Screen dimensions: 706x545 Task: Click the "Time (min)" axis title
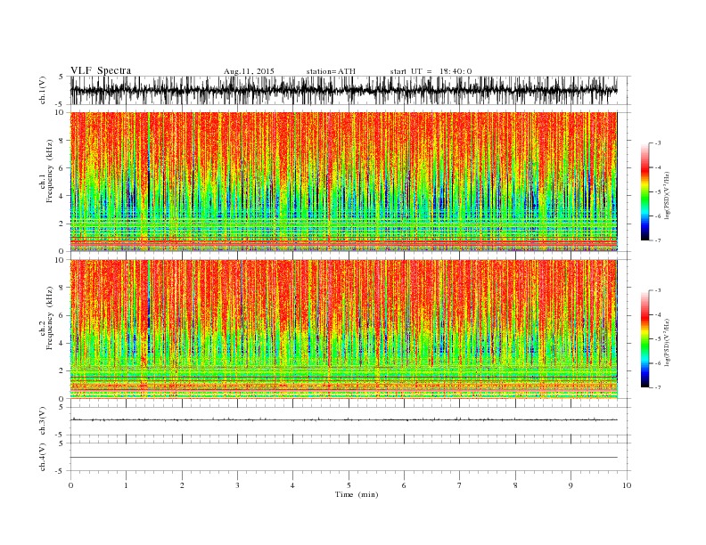(357, 494)
